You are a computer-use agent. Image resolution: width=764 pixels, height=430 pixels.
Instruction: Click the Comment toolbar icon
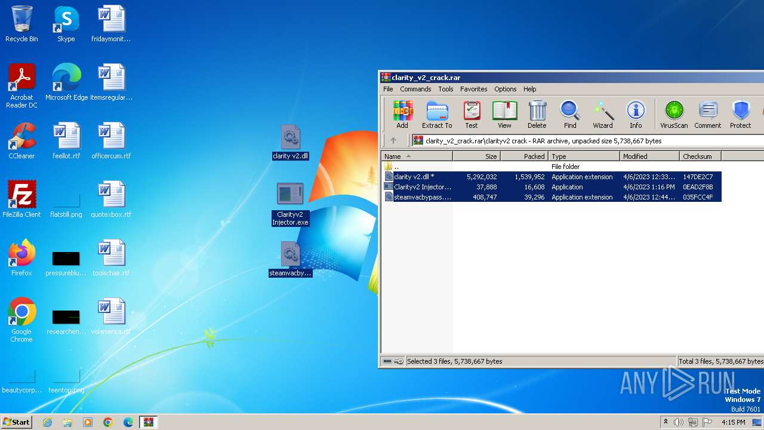coord(708,114)
